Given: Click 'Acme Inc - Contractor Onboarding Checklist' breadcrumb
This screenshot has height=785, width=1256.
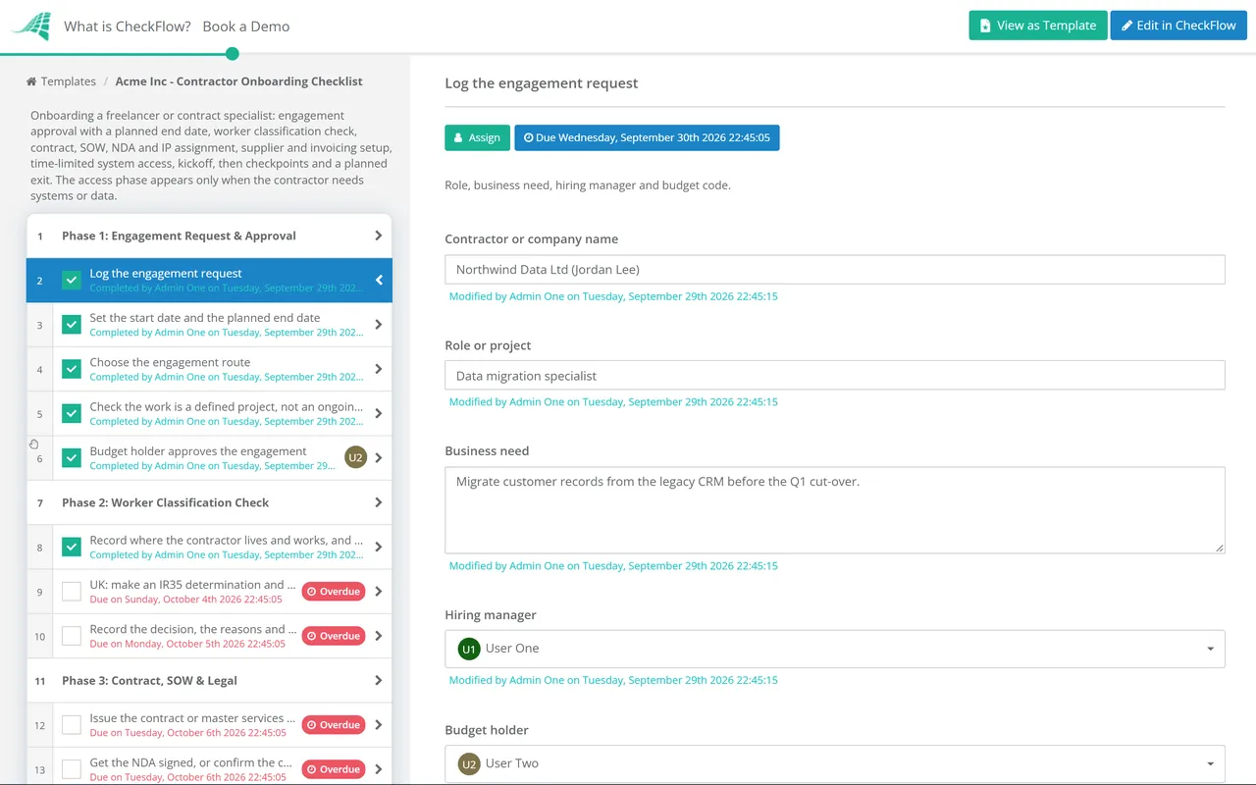Looking at the screenshot, I should pos(239,81).
